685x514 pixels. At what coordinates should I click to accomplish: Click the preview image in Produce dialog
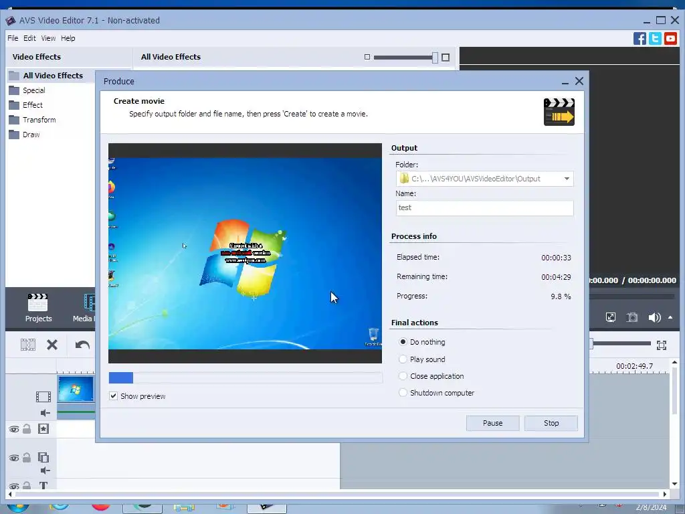pyautogui.click(x=245, y=253)
